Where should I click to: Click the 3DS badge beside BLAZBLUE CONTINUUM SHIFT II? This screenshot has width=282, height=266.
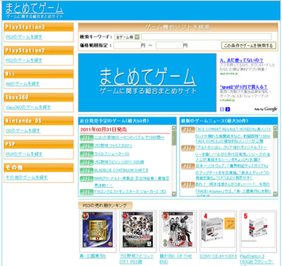(x=87, y=171)
